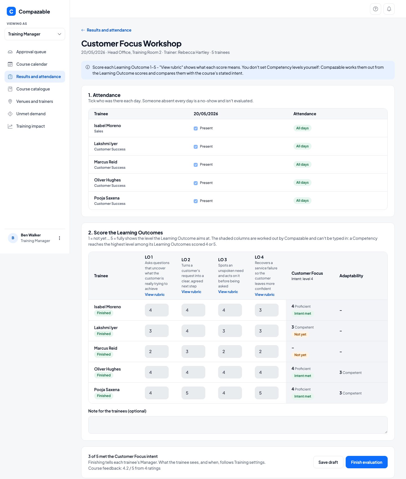
Task: Click the Approval queue inbox icon
Action: point(10,52)
